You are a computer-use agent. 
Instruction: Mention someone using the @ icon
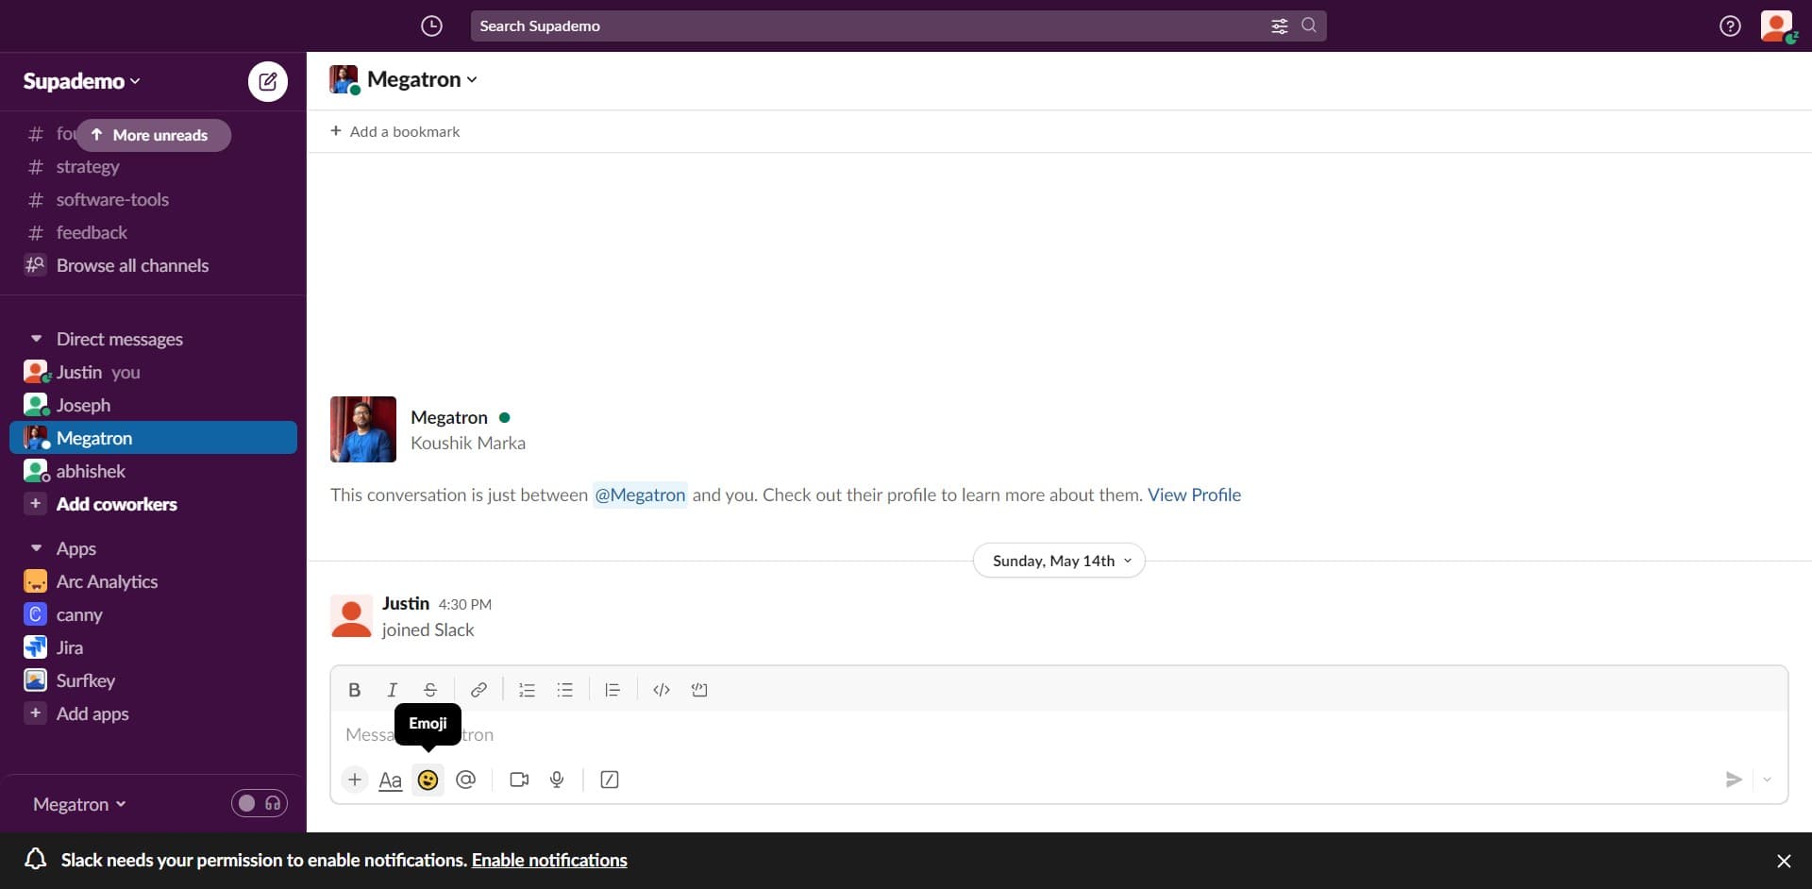click(x=465, y=780)
